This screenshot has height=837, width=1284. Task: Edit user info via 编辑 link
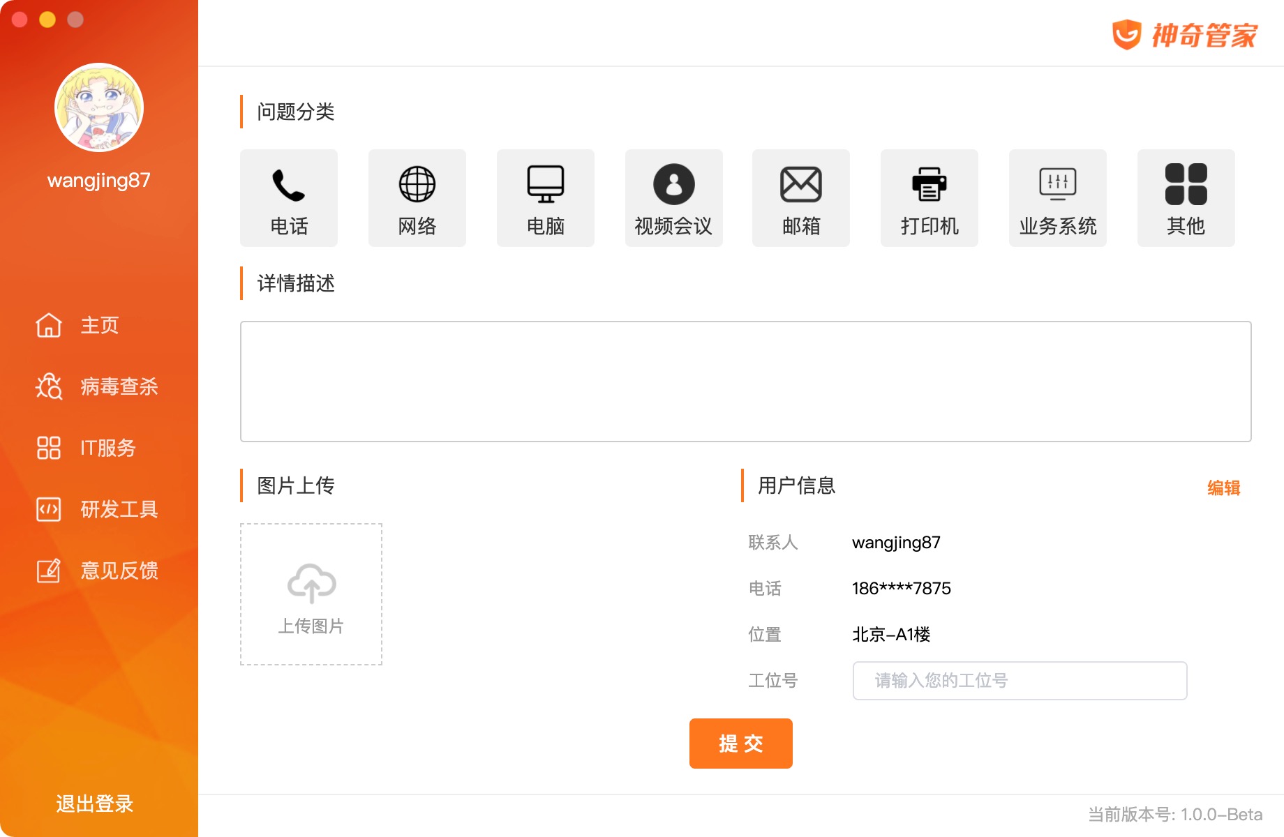click(1223, 487)
